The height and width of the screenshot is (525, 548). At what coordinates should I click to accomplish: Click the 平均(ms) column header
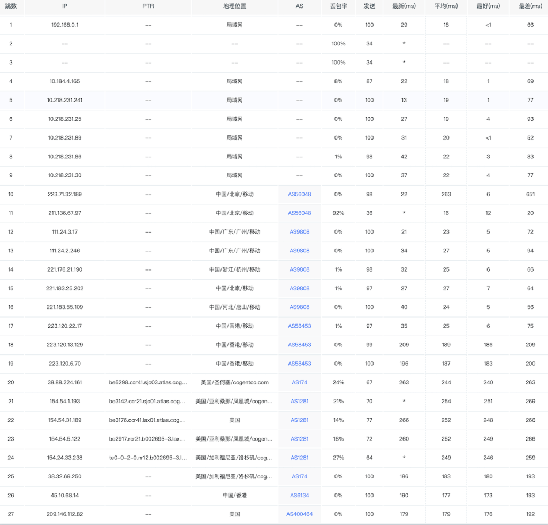coord(446,6)
